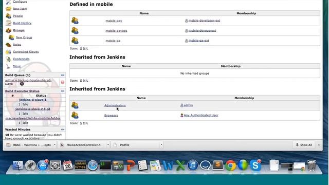Screen dimensions: 329x185
Task: Click the New Item icon in the sidebar
Action: pyautogui.click(x=8, y=9)
